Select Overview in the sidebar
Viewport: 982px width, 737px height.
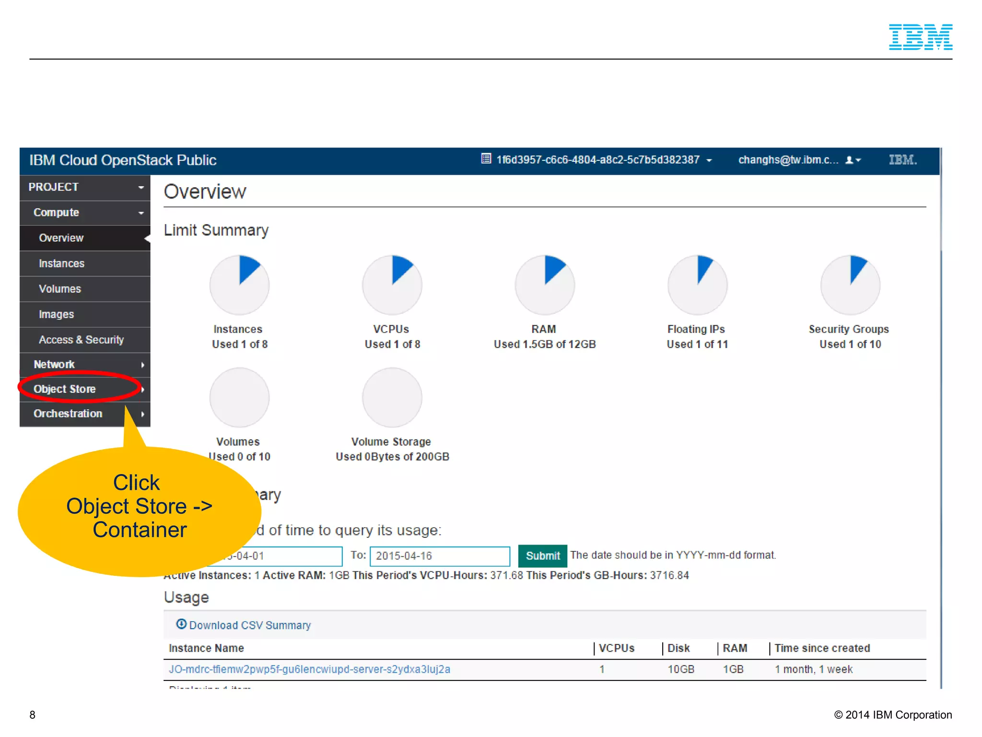85,238
